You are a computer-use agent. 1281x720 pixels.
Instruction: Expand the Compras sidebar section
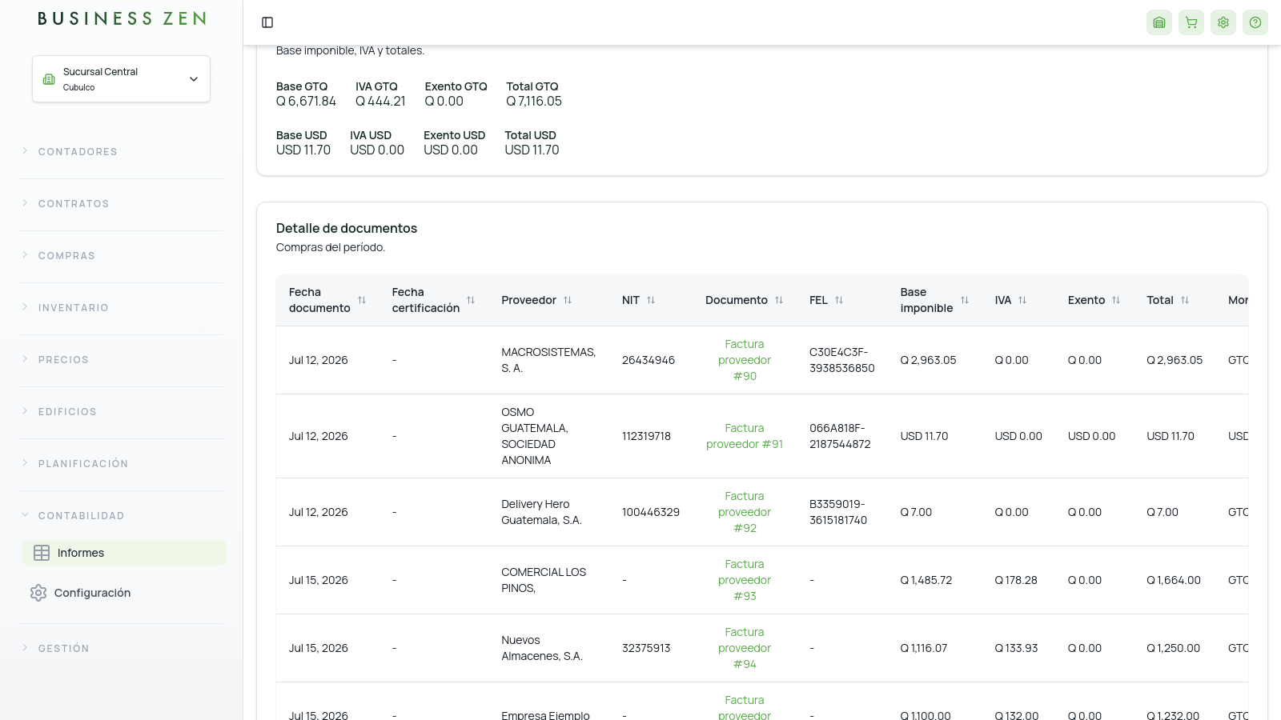[x=121, y=255]
